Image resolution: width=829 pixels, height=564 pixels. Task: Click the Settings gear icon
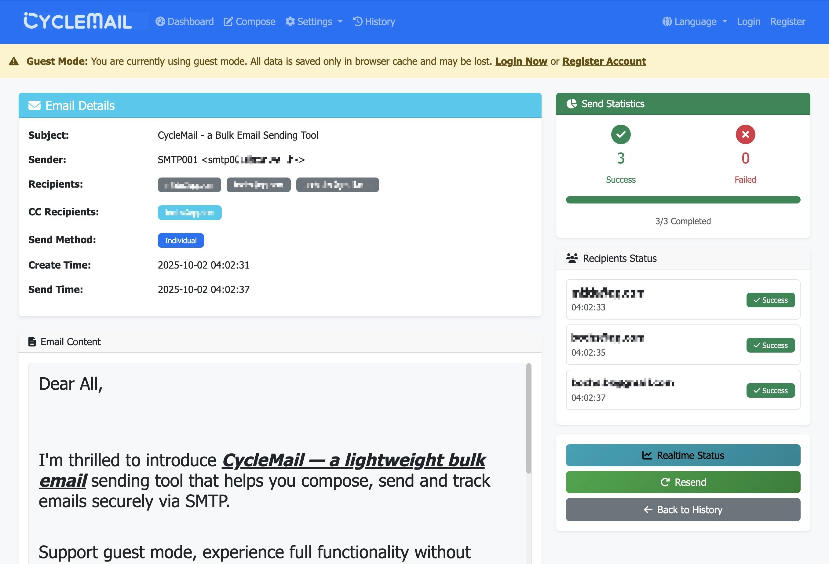[x=290, y=22]
